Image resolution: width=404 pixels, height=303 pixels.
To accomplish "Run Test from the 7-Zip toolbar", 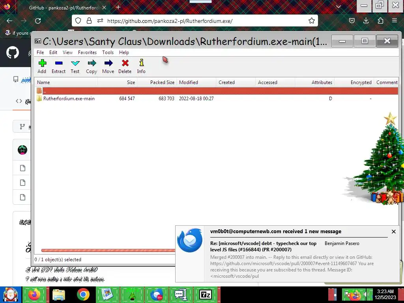I will [x=75, y=66].
